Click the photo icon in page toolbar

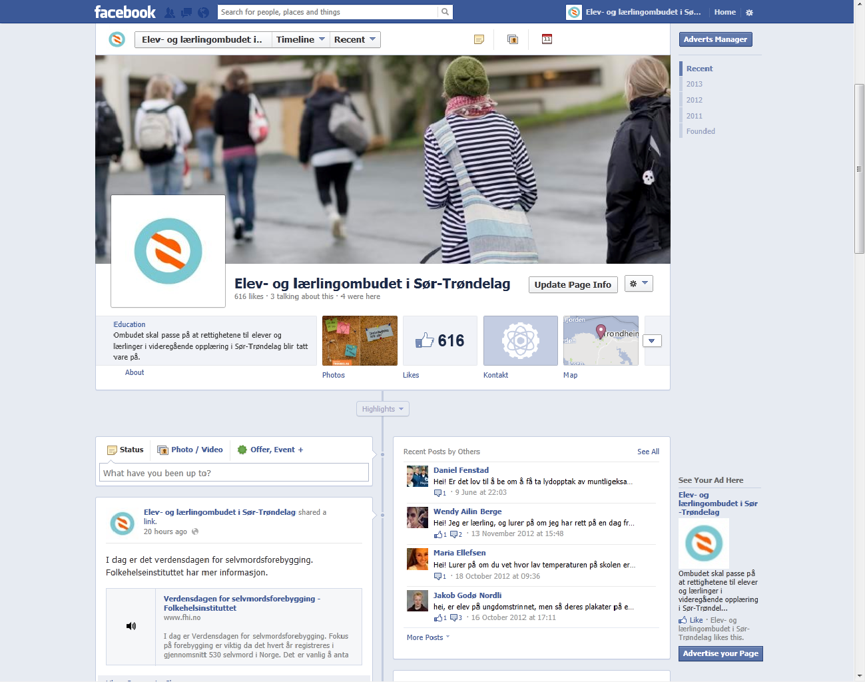point(513,39)
